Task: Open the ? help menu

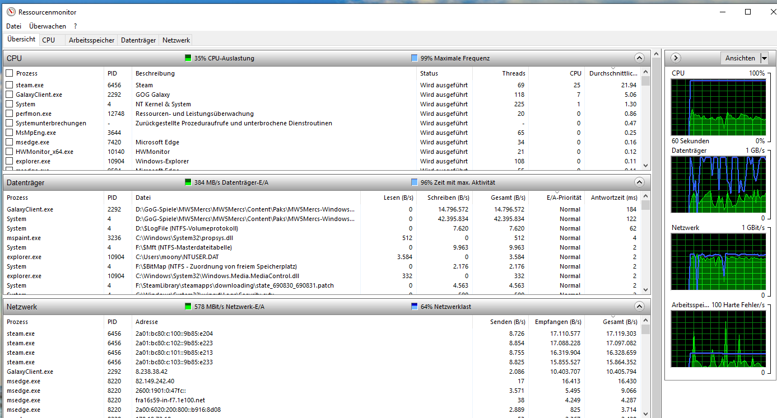Action: (75, 26)
